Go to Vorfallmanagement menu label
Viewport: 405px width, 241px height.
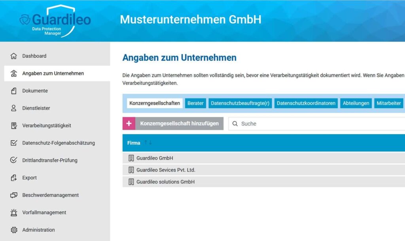[44, 213]
